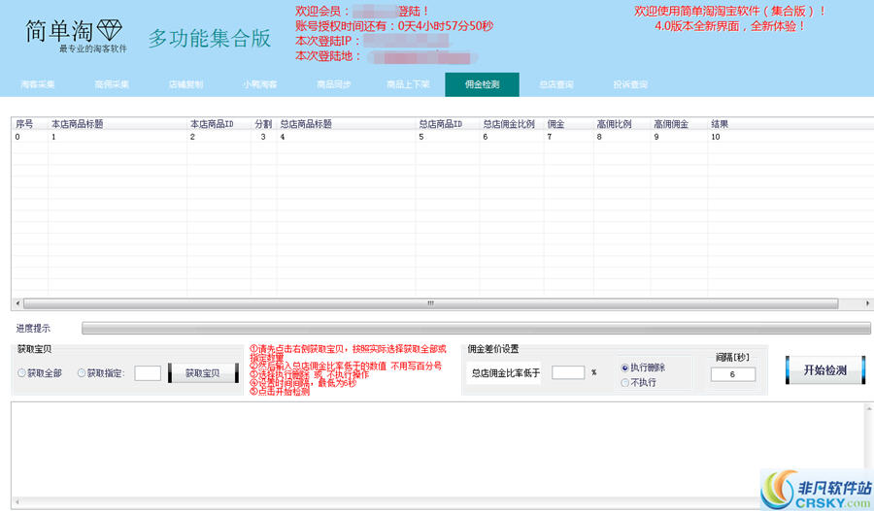The width and height of the screenshot is (874, 511).
Task: Click the 进度提示 progress bar
Action: click(x=476, y=329)
